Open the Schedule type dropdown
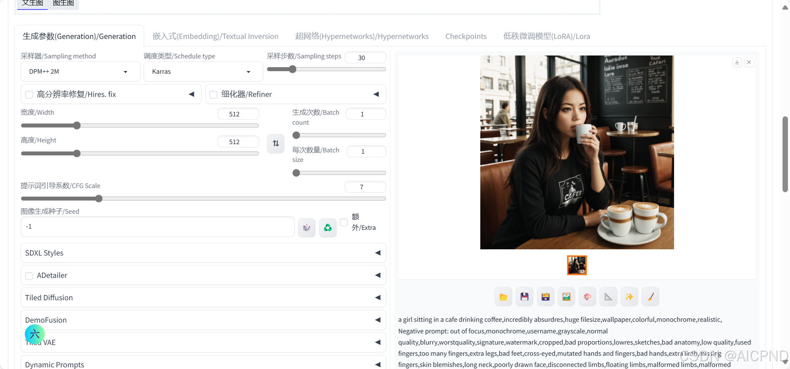790x369 pixels. (203, 72)
